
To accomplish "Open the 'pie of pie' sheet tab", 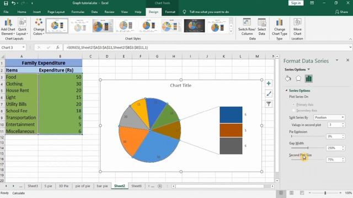I will [x=83, y=186].
